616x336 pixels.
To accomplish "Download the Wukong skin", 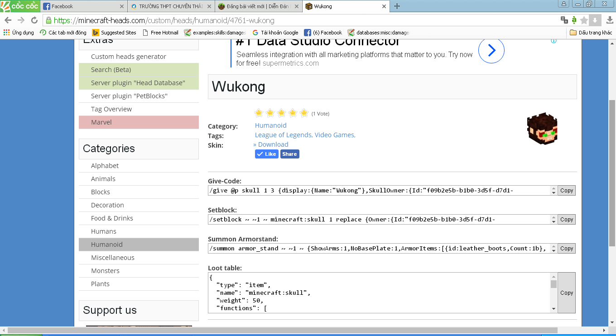I will coord(273,144).
